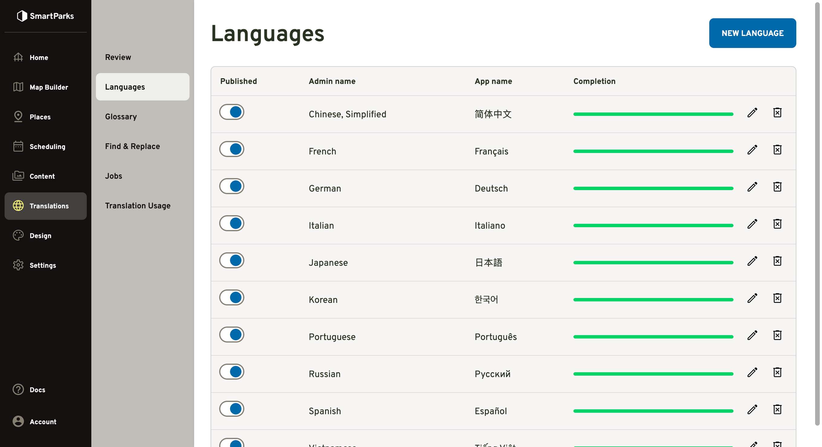Toggle German published switch
Image resolution: width=822 pixels, height=447 pixels.
tap(232, 186)
